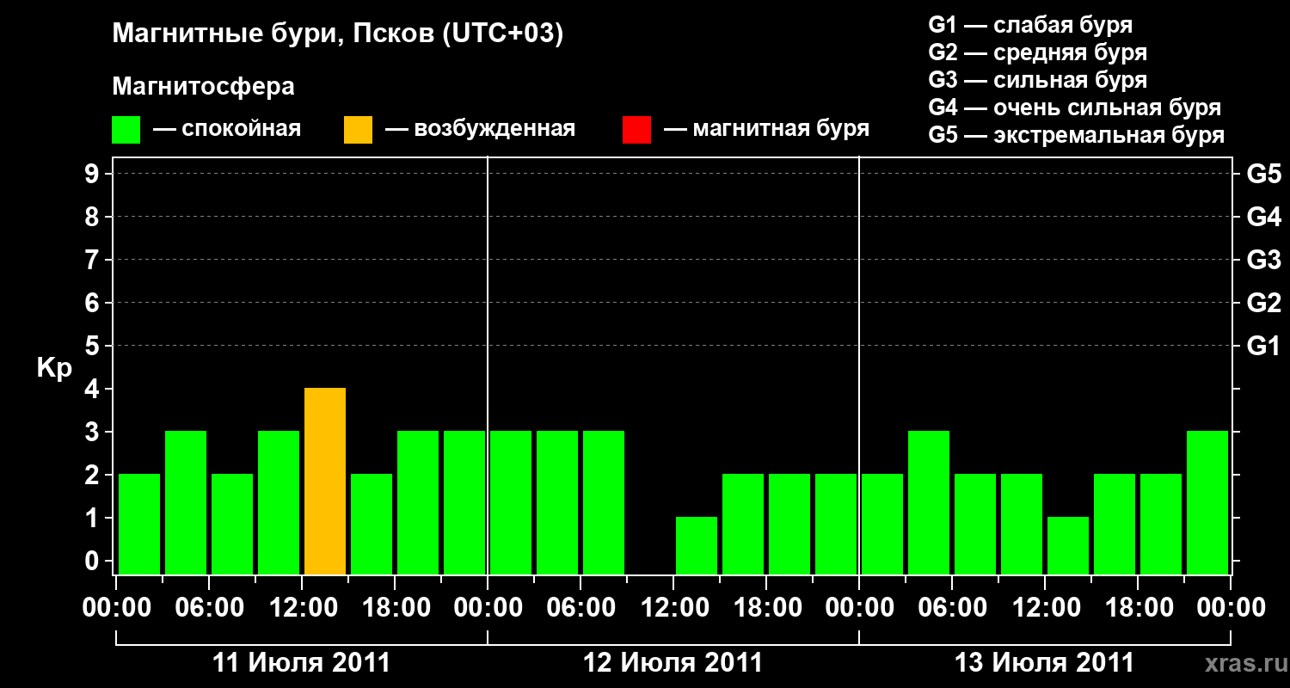Click the orange Kp 4 bar on 11 July
1290x688 pixels.
pos(325,482)
